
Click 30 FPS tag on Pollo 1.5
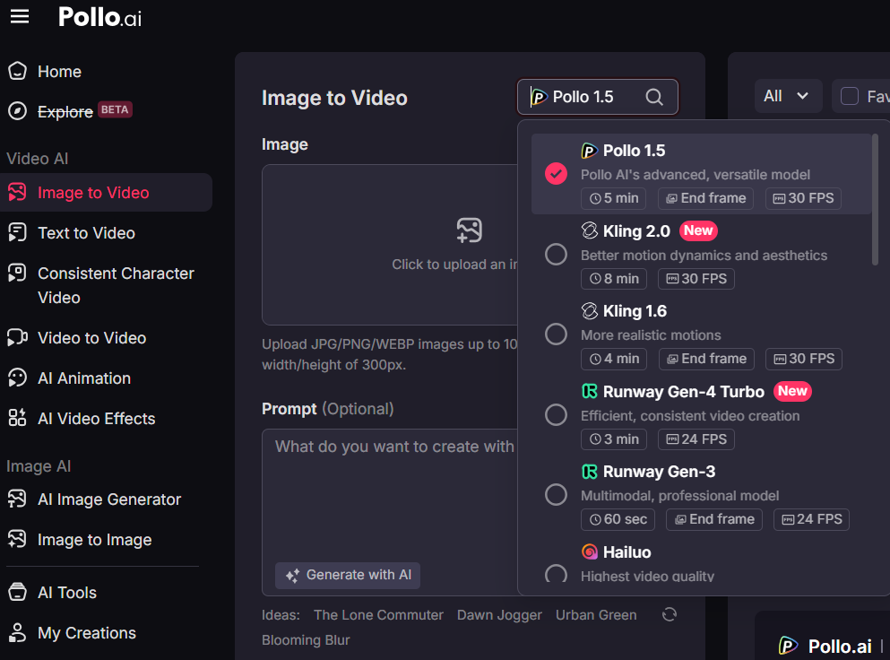point(803,198)
